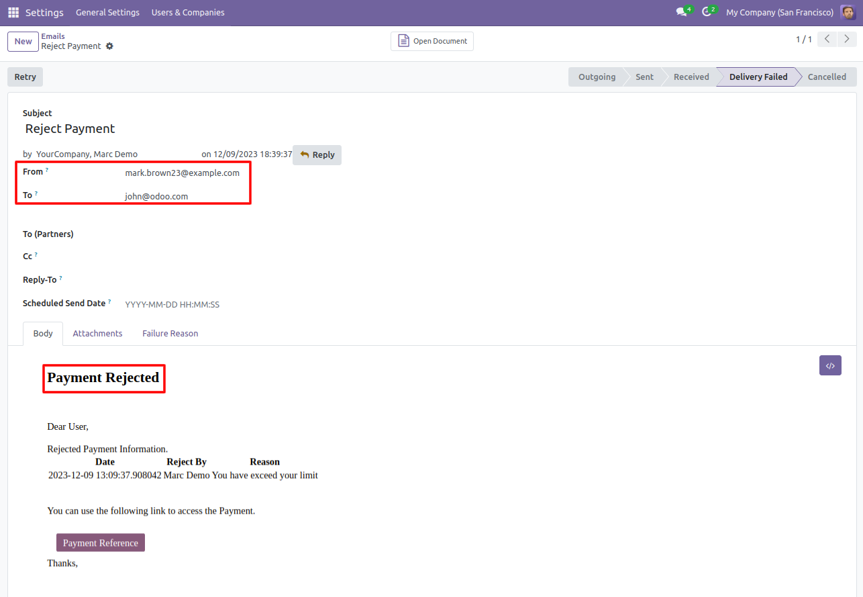Click the line about the Payment link
The image size is (863, 597).
pos(151,511)
